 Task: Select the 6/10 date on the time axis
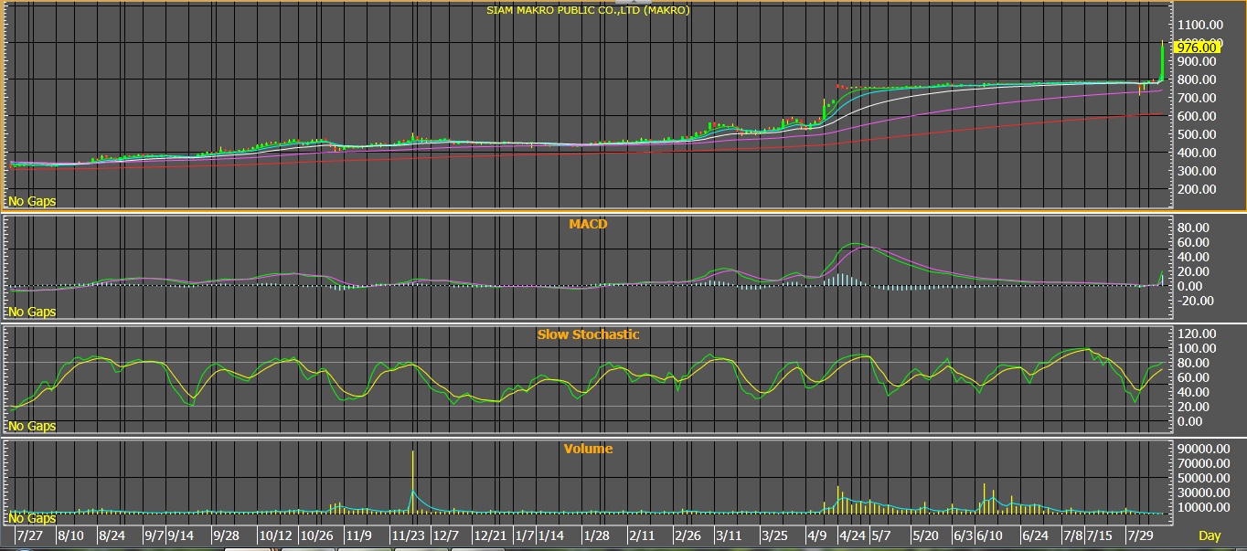pos(989,535)
